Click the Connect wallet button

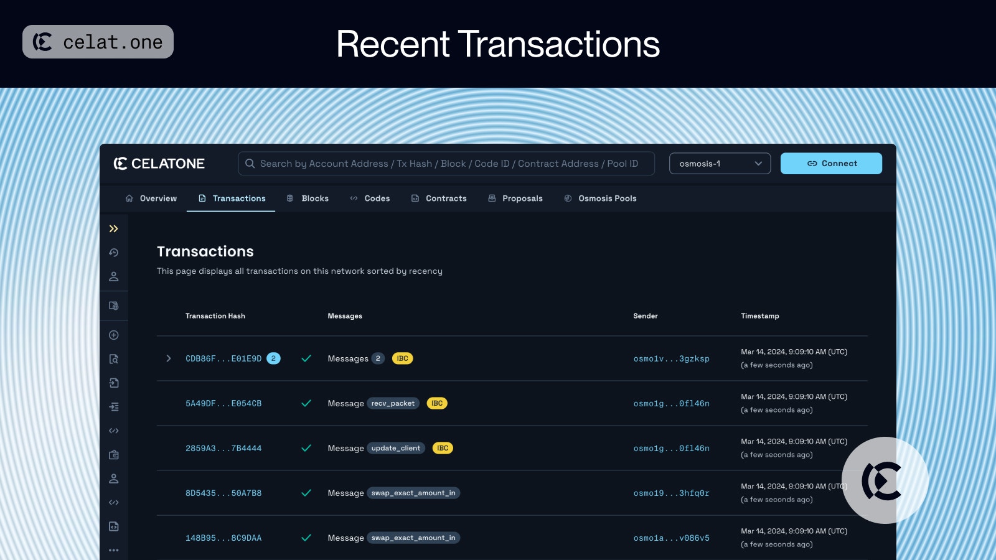tap(831, 164)
